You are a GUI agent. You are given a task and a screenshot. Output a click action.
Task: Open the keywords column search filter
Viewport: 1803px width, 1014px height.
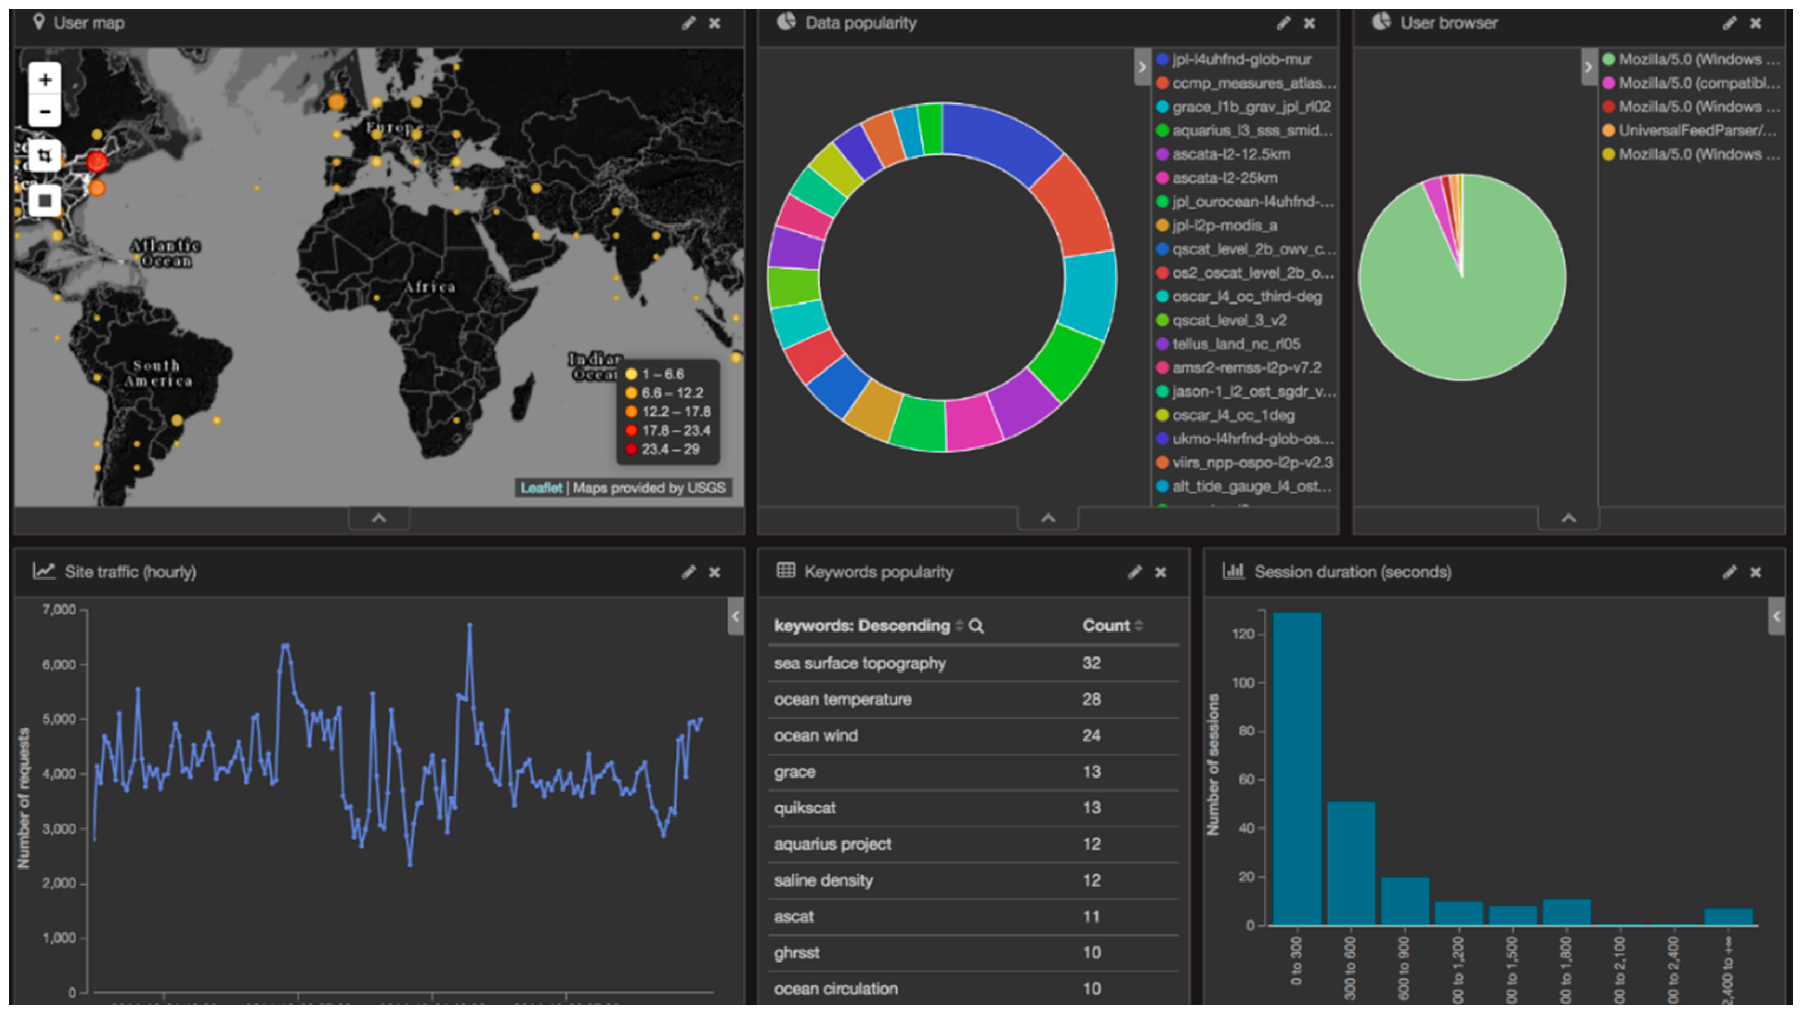coord(976,626)
